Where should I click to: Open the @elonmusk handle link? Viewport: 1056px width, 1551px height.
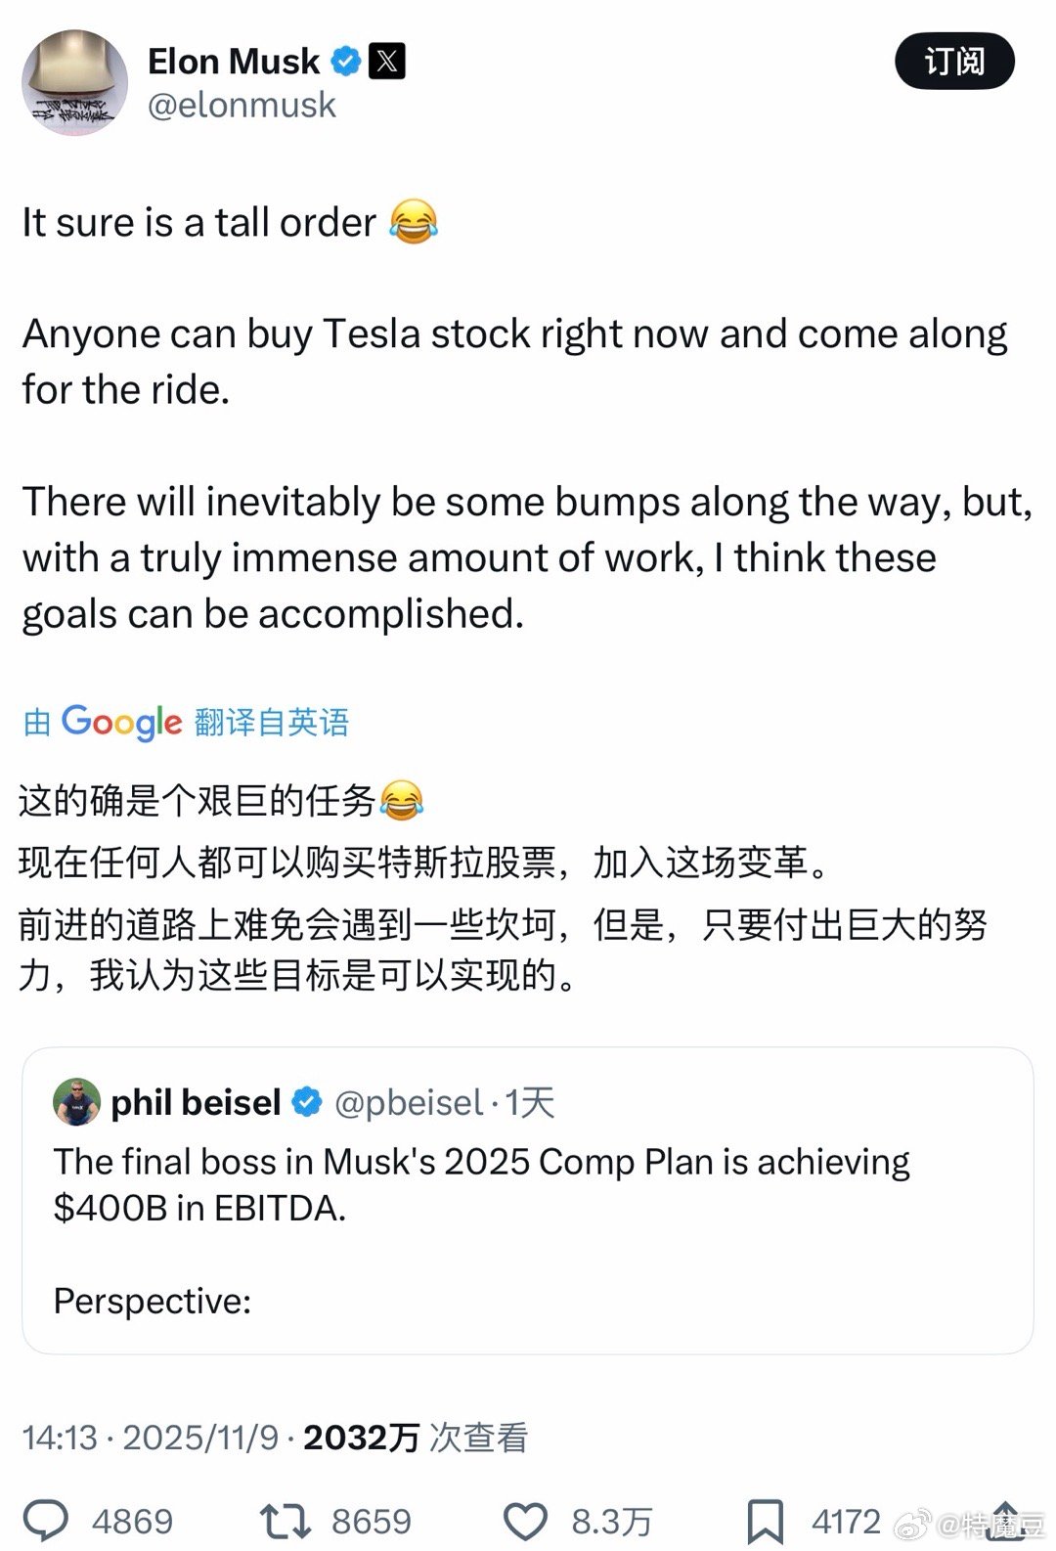(242, 106)
